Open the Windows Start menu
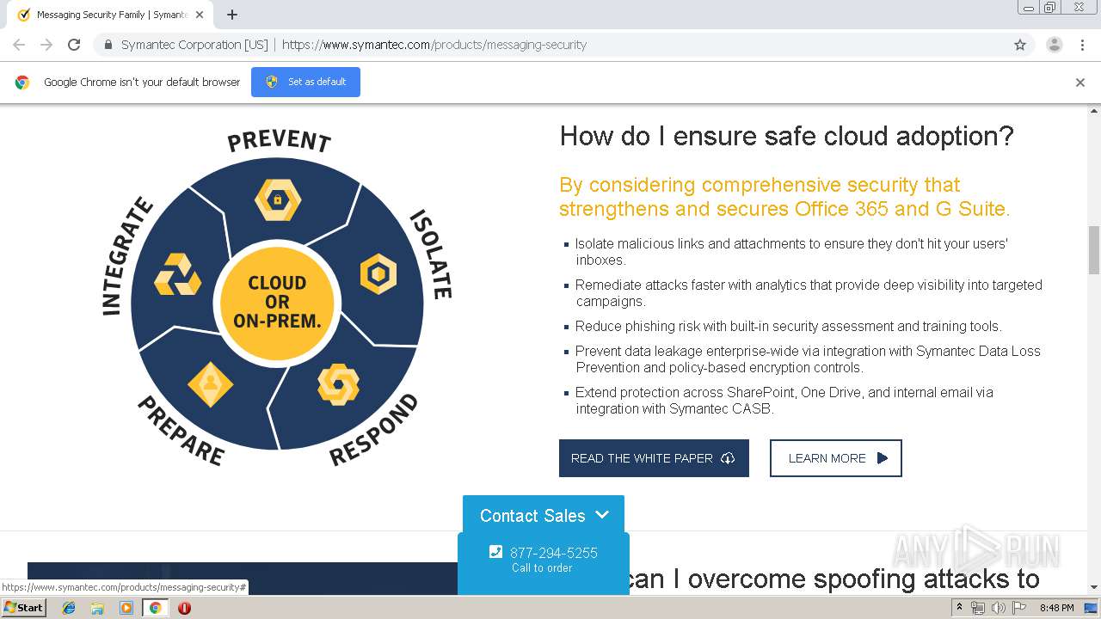This screenshot has height=619, width=1101. coord(23,607)
